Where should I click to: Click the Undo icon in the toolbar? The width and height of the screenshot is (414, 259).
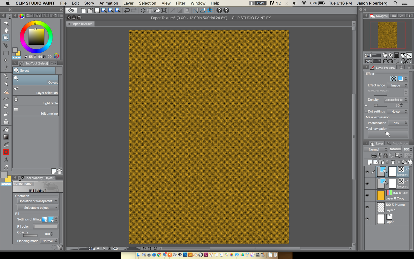click(128, 10)
